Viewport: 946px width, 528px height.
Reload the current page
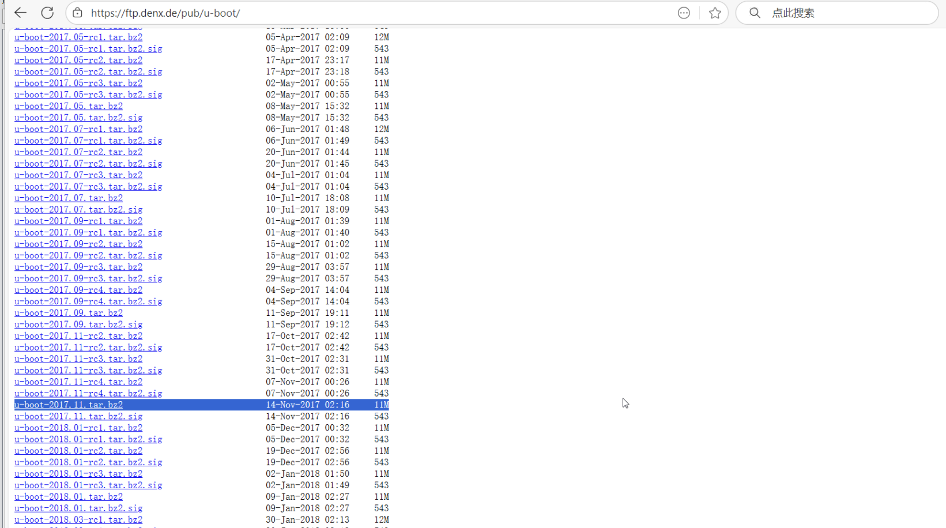[x=47, y=13]
